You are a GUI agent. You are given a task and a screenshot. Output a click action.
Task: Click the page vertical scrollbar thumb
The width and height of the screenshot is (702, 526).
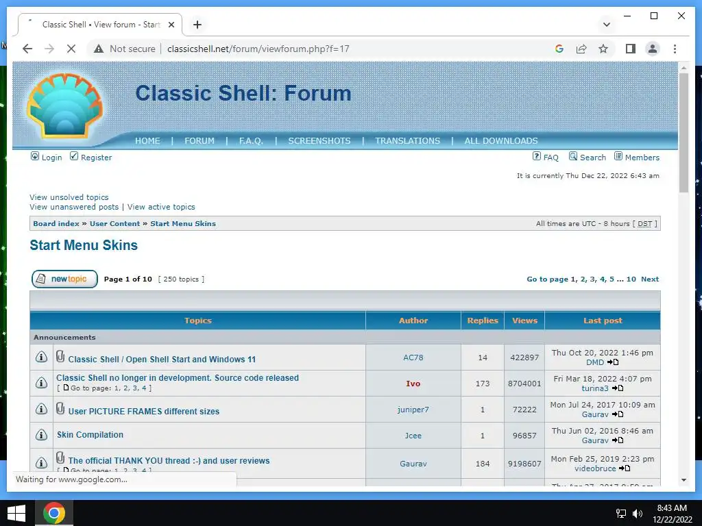[x=683, y=132]
